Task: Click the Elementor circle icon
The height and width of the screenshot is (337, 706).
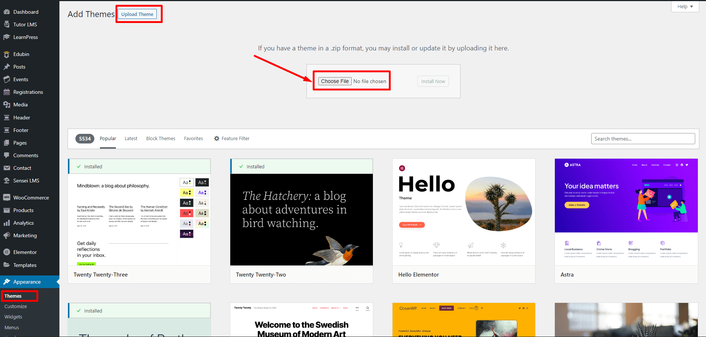Action: [x=7, y=252]
